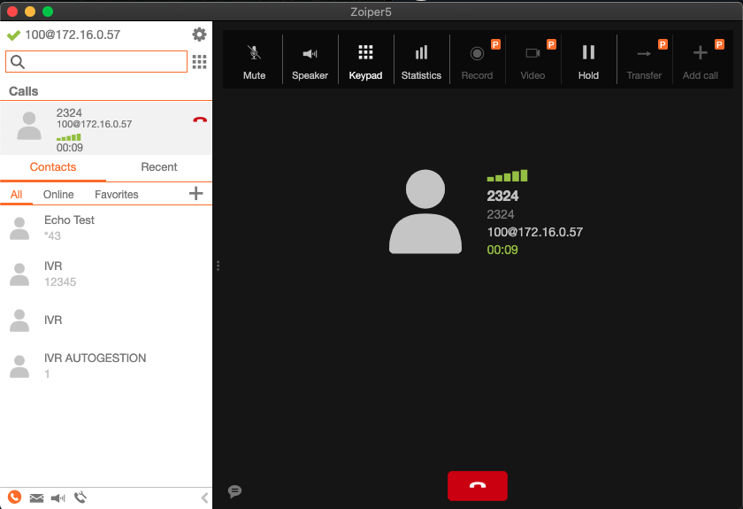Viewport: 743px width, 509px height.
Task: Click account status 100@172.16.0.57
Action: [73, 35]
